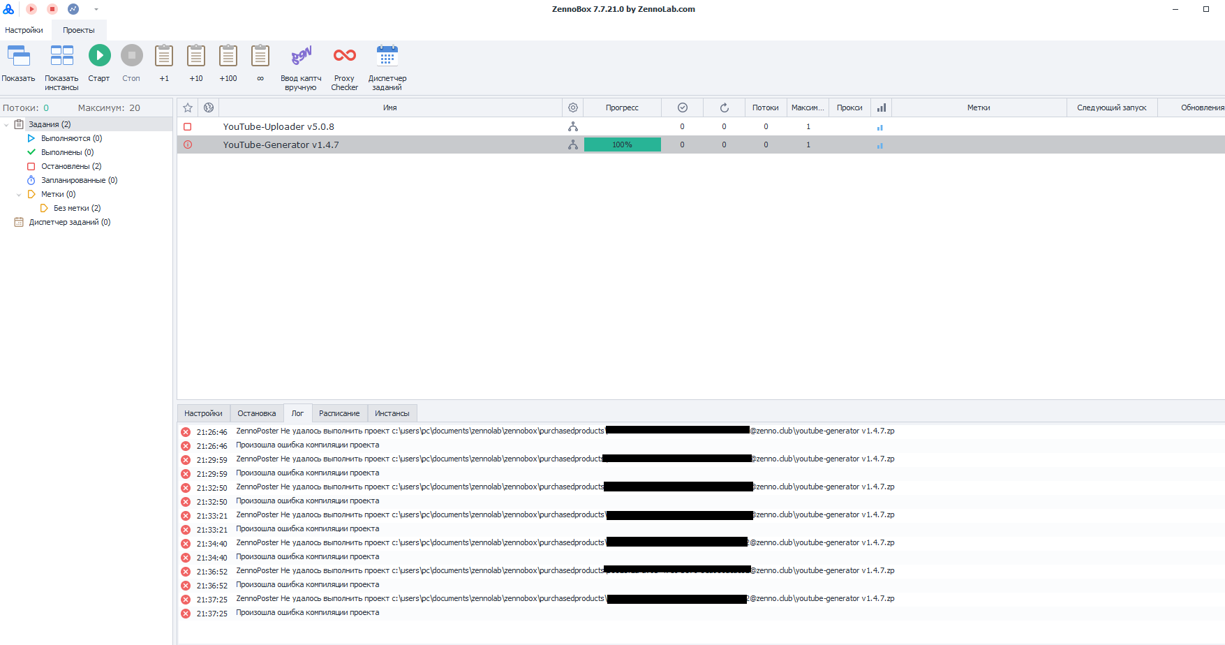
Task: Collapse the Задания (2) tree node
Action: click(6, 125)
